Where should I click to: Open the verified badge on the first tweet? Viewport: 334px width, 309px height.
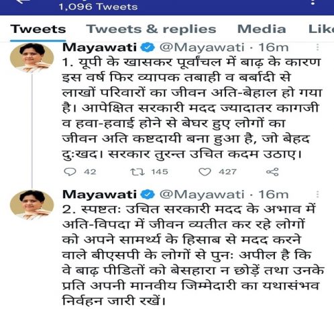pyautogui.click(x=148, y=48)
